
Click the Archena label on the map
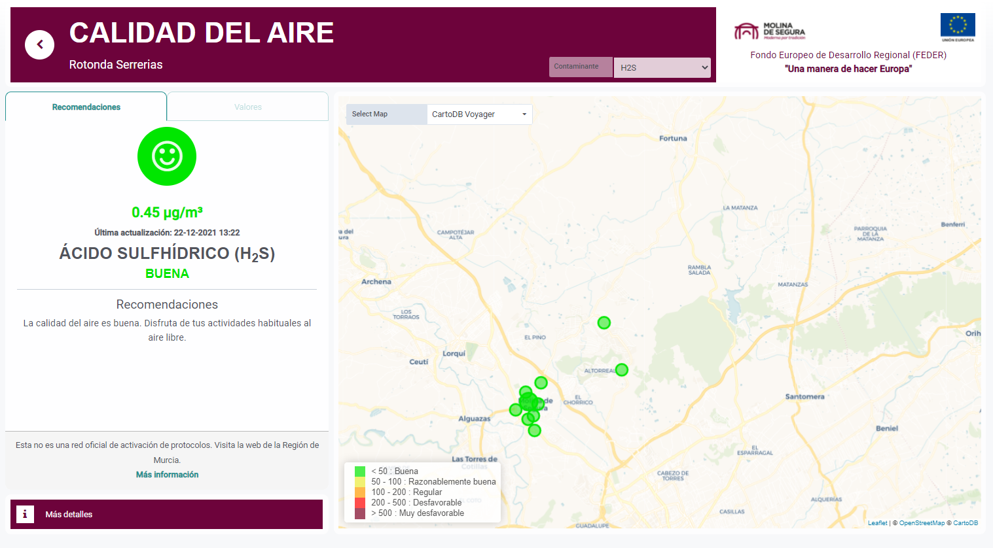(x=376, y=282)
